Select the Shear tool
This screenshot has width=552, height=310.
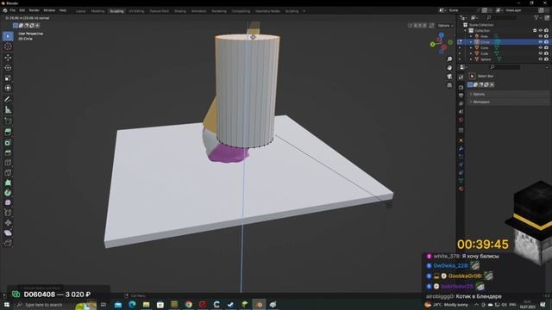pyautogui.click(x=8, y=232)
